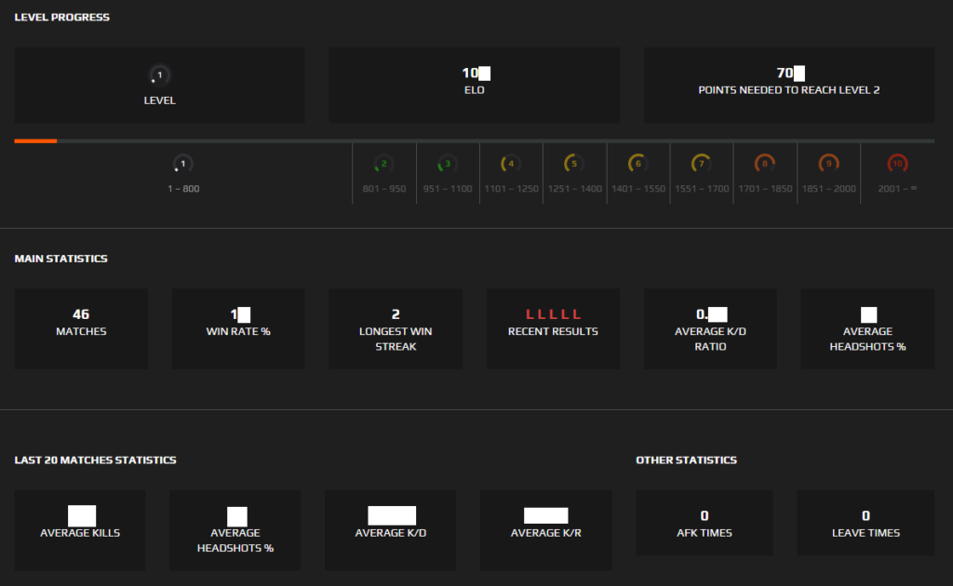
Task: Click the level 5 badge (1251–1400)
Action: pyautogui.click(x=574, y=163)
